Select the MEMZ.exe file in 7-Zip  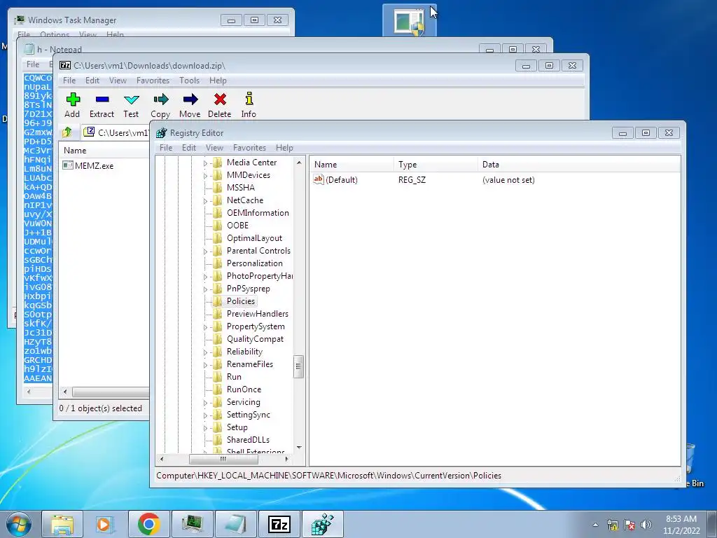(88, 165)
